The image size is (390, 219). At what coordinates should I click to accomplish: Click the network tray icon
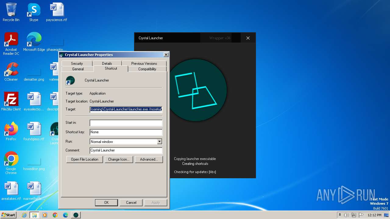click(354, 215)
